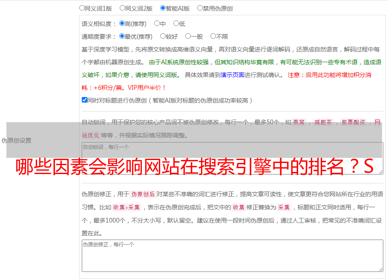Click the 通顺度要求： label
Image resolution: width=388 pixels, height=280 pixels.
pos(99,37)
